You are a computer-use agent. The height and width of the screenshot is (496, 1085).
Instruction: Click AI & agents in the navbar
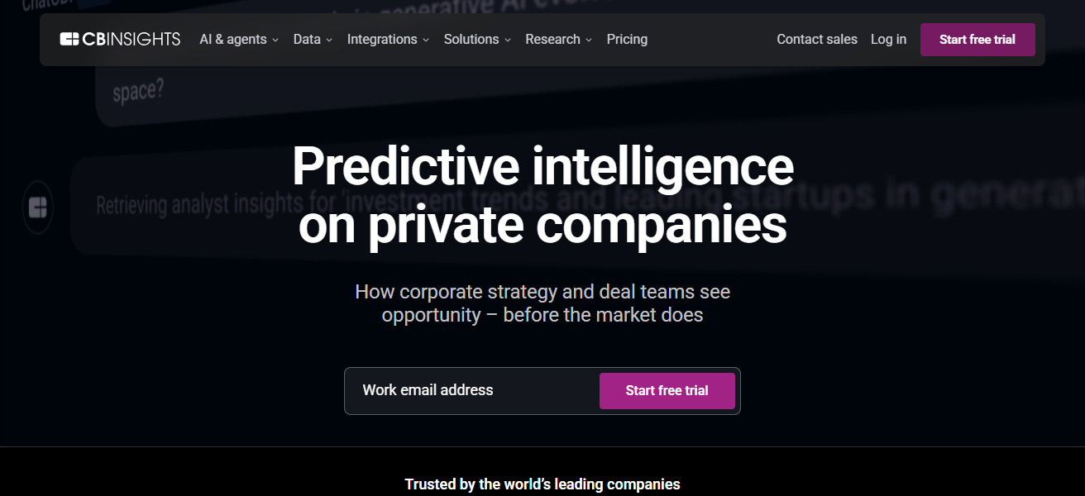[x=233, y=39]
